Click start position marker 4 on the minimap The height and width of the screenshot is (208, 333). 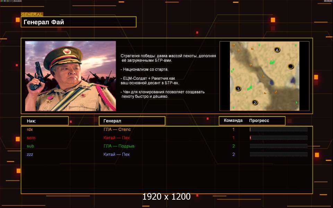[x=277, y=50]
